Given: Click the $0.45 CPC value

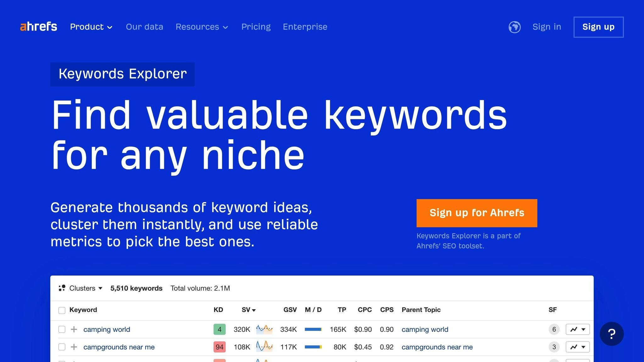Looking at the screenshot, I should point(363,347).
